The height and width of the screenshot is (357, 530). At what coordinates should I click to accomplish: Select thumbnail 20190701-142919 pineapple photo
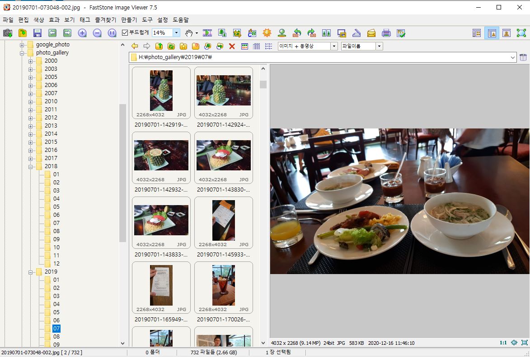click(161, 93)
